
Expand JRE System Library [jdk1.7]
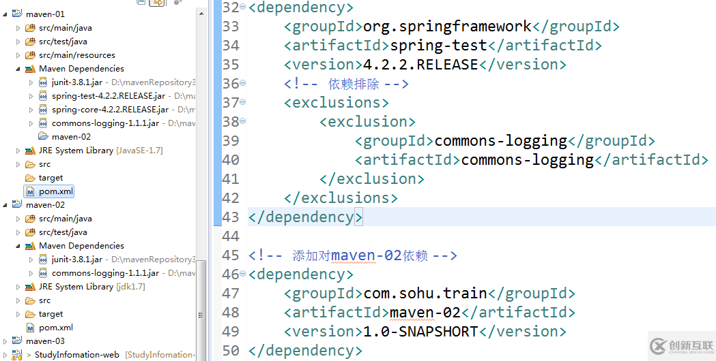coord(18,287)
